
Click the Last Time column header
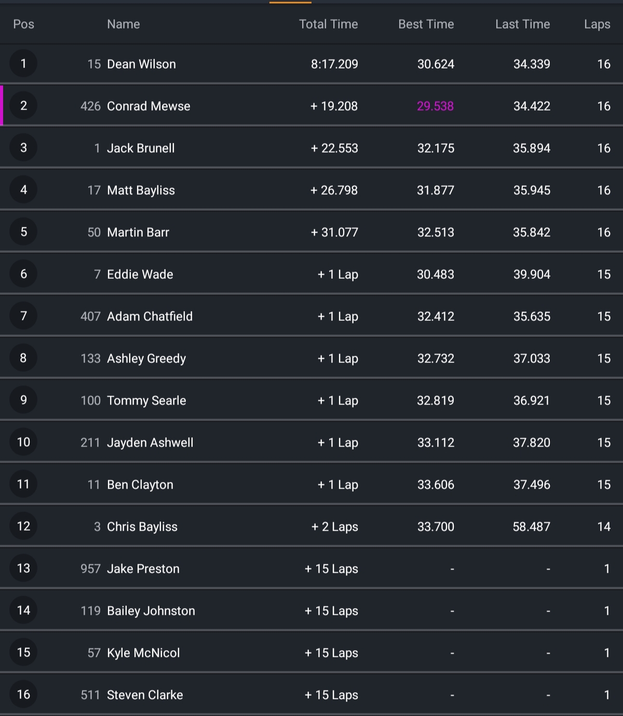[522, 24]
